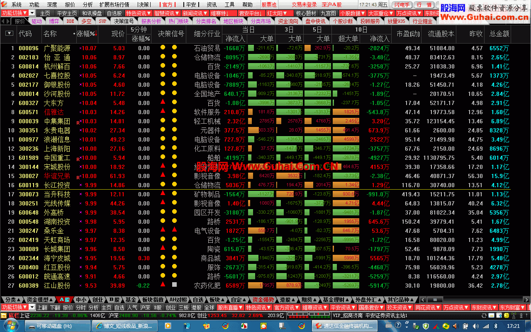This screenshot has height=332, width=531.
Task: Expand 国泰君安 dropdown in bottom toolbar
Action: 371,308
